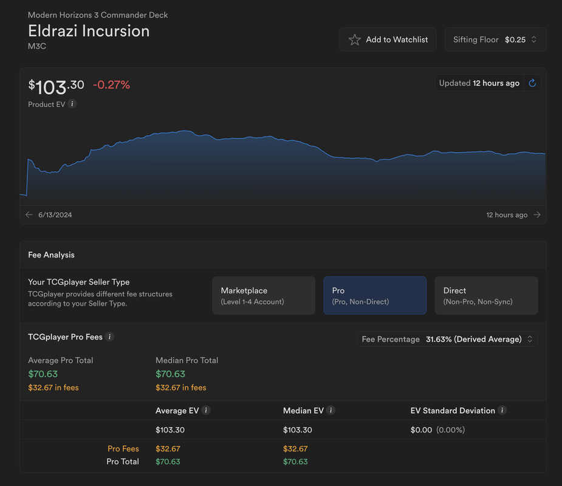Click the Updated 12 hours ago label
This screenshot has height=486, width=562.
(x=479, y=83)
